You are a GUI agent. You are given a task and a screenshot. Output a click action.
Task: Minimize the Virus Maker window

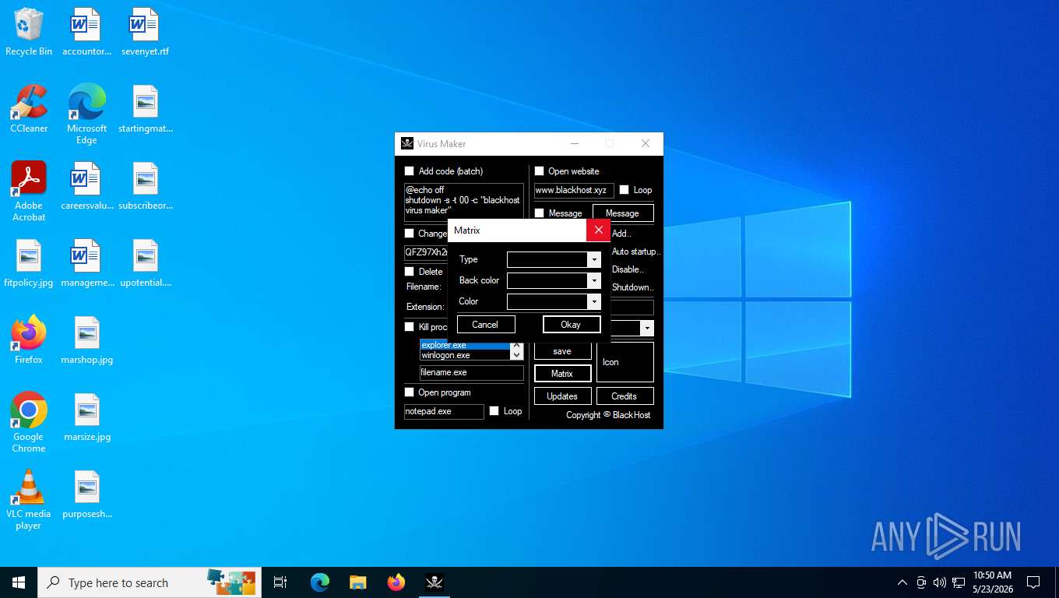point(575,143)
